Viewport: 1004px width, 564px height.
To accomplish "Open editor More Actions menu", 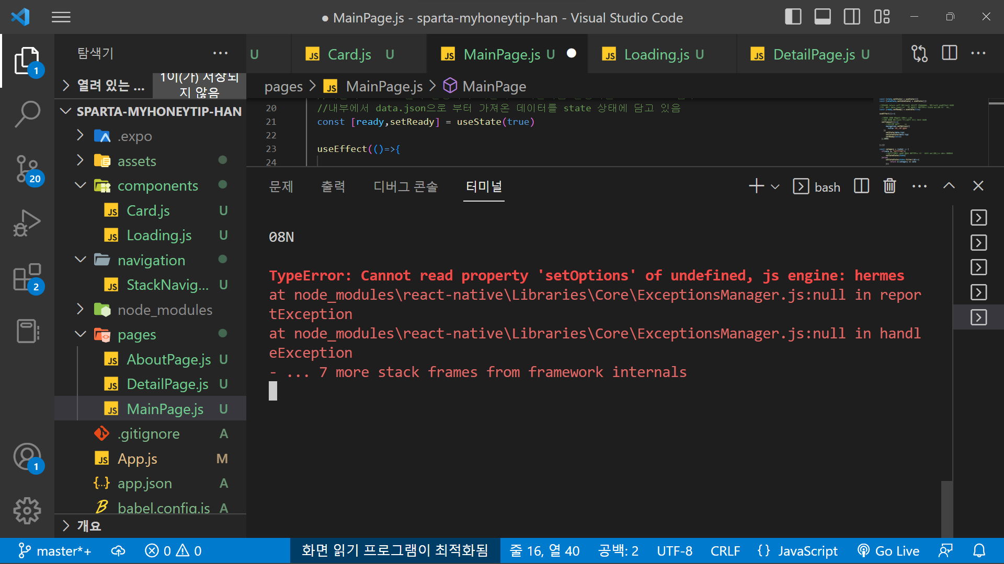I will point(978,53).
